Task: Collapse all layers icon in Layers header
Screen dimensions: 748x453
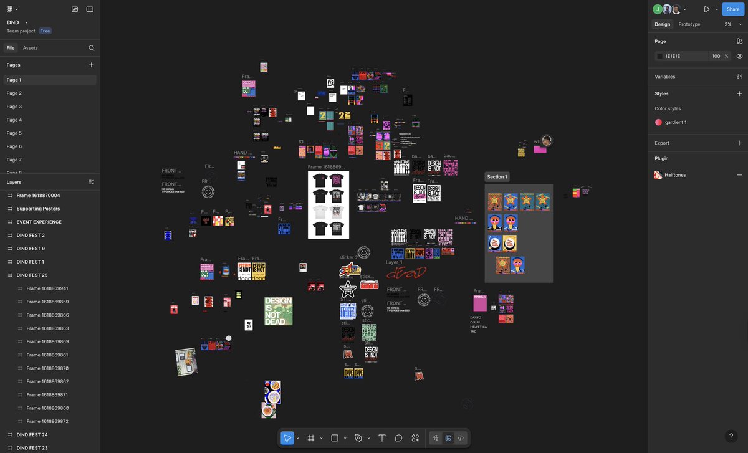Action: coord(92,182)
